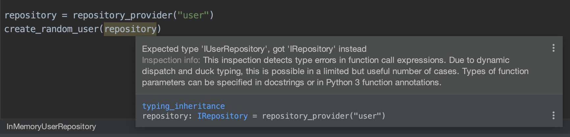The image size is (570, 137).
Task: Place cursor on repository variable in first line
Action: (x=31, y=15)
